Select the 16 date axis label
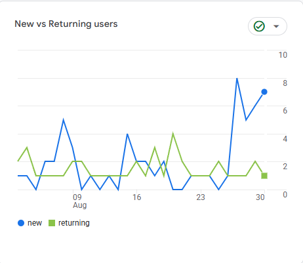The width and height of the screenshot is (303, 263). tap(137, 197)
